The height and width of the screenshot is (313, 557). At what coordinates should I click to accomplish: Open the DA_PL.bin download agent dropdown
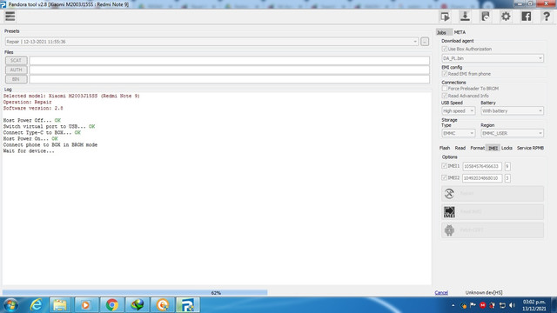coord(493,58)
